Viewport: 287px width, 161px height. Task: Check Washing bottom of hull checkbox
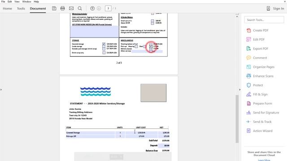(x=151, y=44)
